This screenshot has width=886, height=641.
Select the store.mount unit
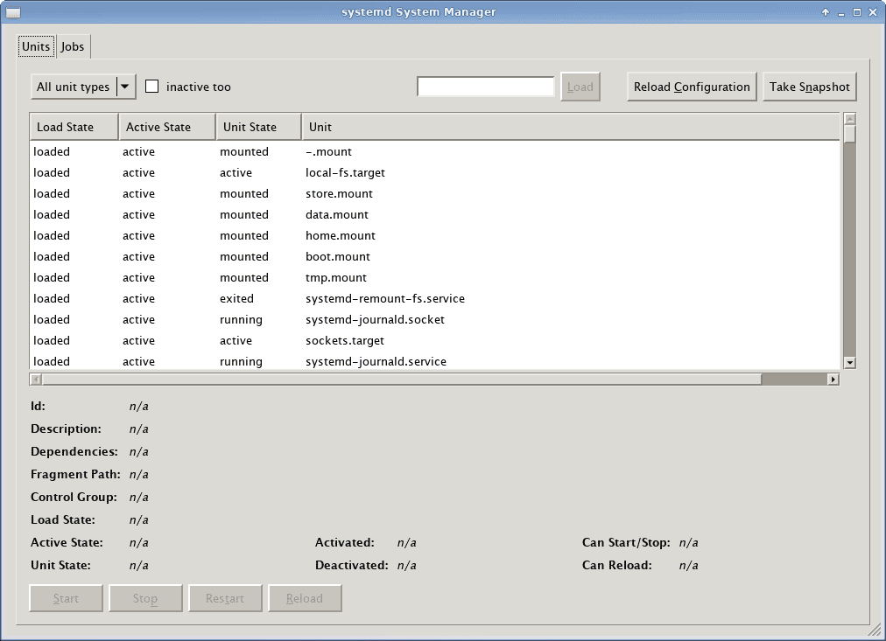[x=434, y=193]
